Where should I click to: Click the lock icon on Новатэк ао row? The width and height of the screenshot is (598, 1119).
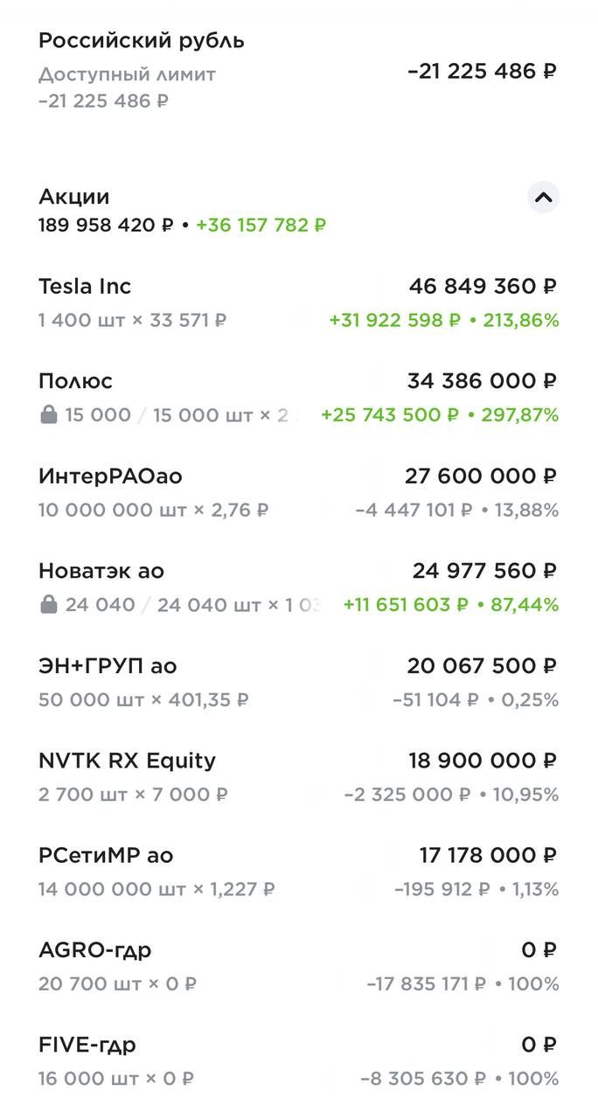pyautogui.click(x=49, y=605)
